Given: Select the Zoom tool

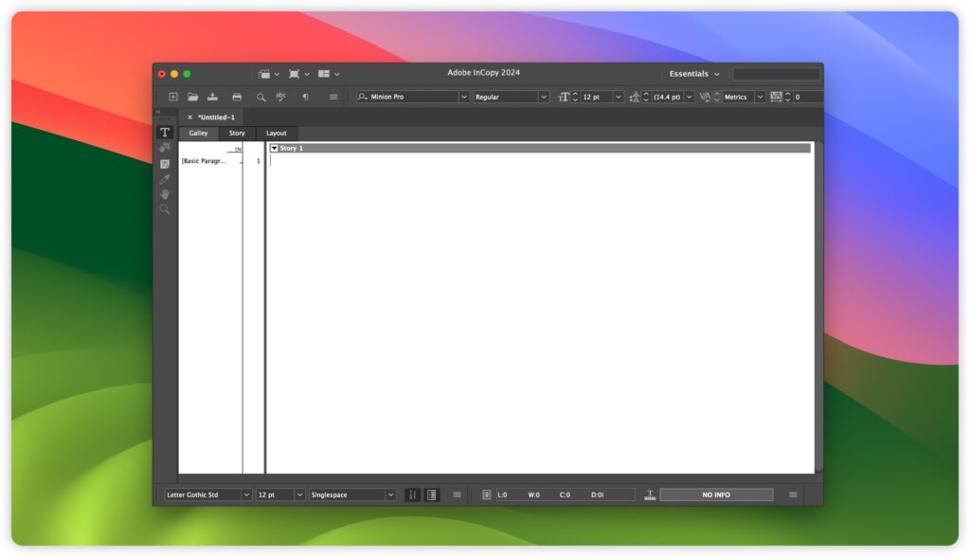Looking at the screenshot, I should (x=164, y=209).
